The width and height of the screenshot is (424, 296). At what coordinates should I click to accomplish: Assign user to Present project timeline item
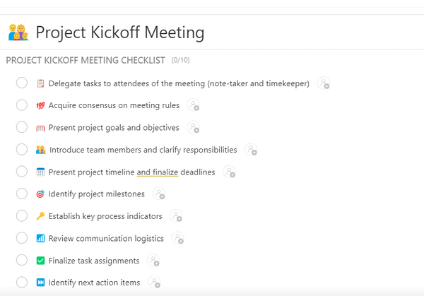point(229,172)
